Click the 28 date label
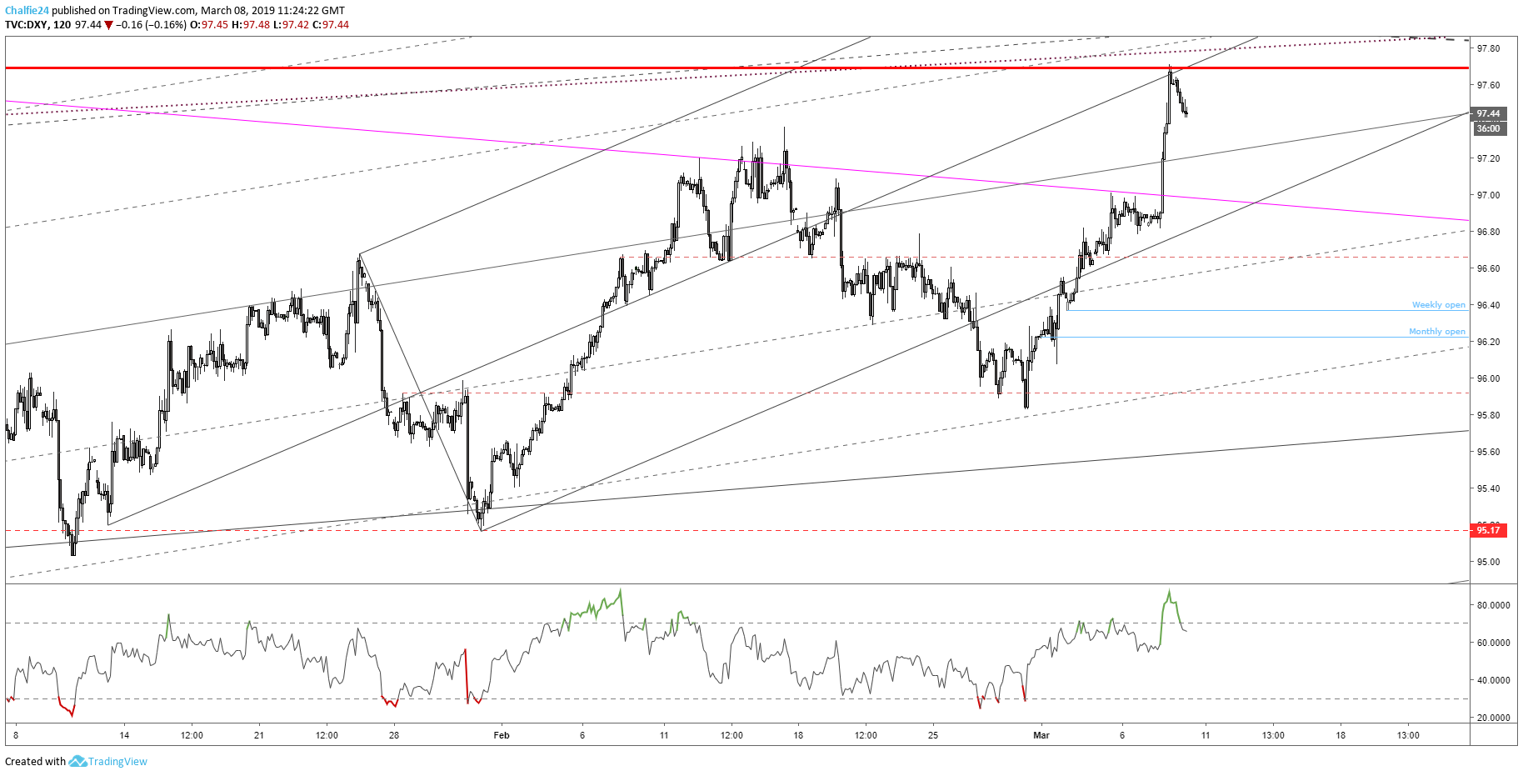The image size is (1523, 776). tap(394, 735)
